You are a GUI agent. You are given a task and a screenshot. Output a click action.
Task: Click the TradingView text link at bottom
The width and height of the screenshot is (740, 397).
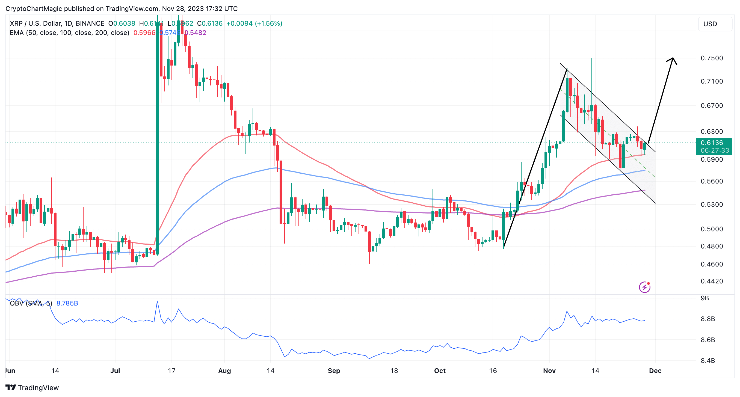coord(38,387)
